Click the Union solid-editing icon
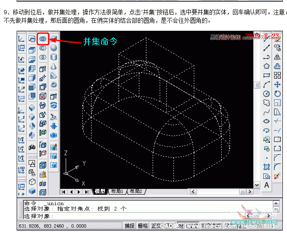 tap(43, 39)
